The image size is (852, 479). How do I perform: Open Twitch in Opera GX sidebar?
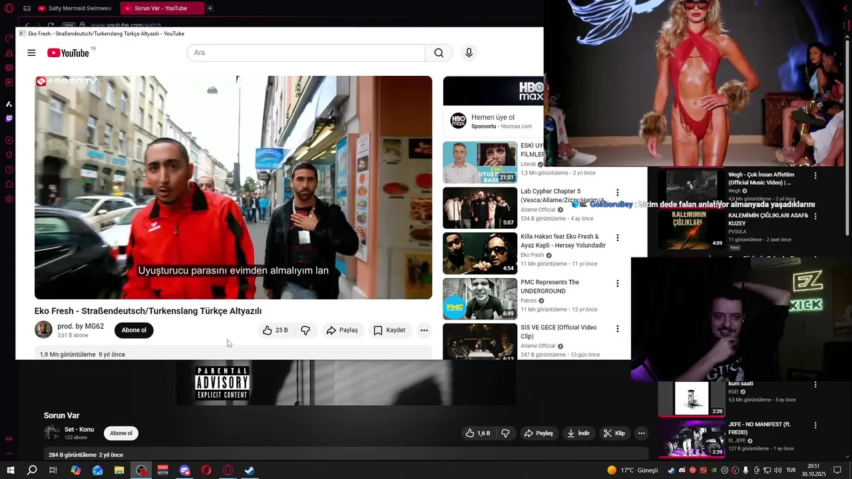point(9,118)
